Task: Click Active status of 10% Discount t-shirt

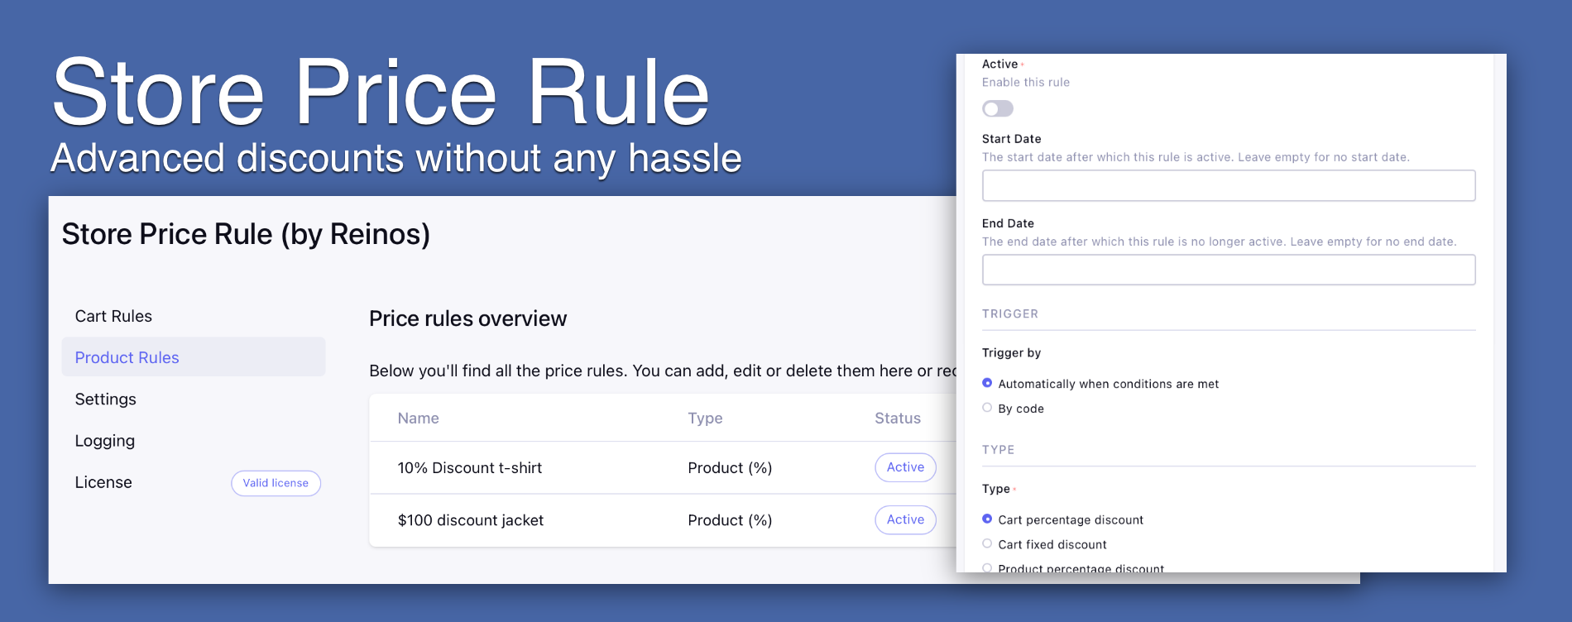Action: 905,467
